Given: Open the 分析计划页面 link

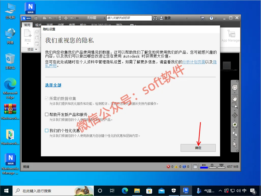Looking at the screenshot, I should tap(194, 62).
